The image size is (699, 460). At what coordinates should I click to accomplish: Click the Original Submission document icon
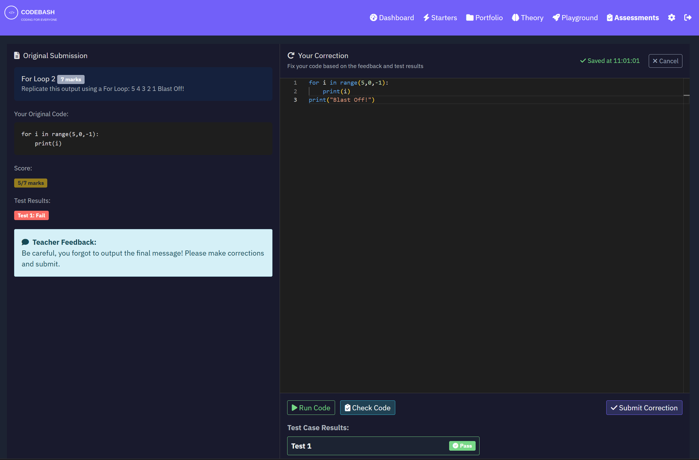point(17,56)
